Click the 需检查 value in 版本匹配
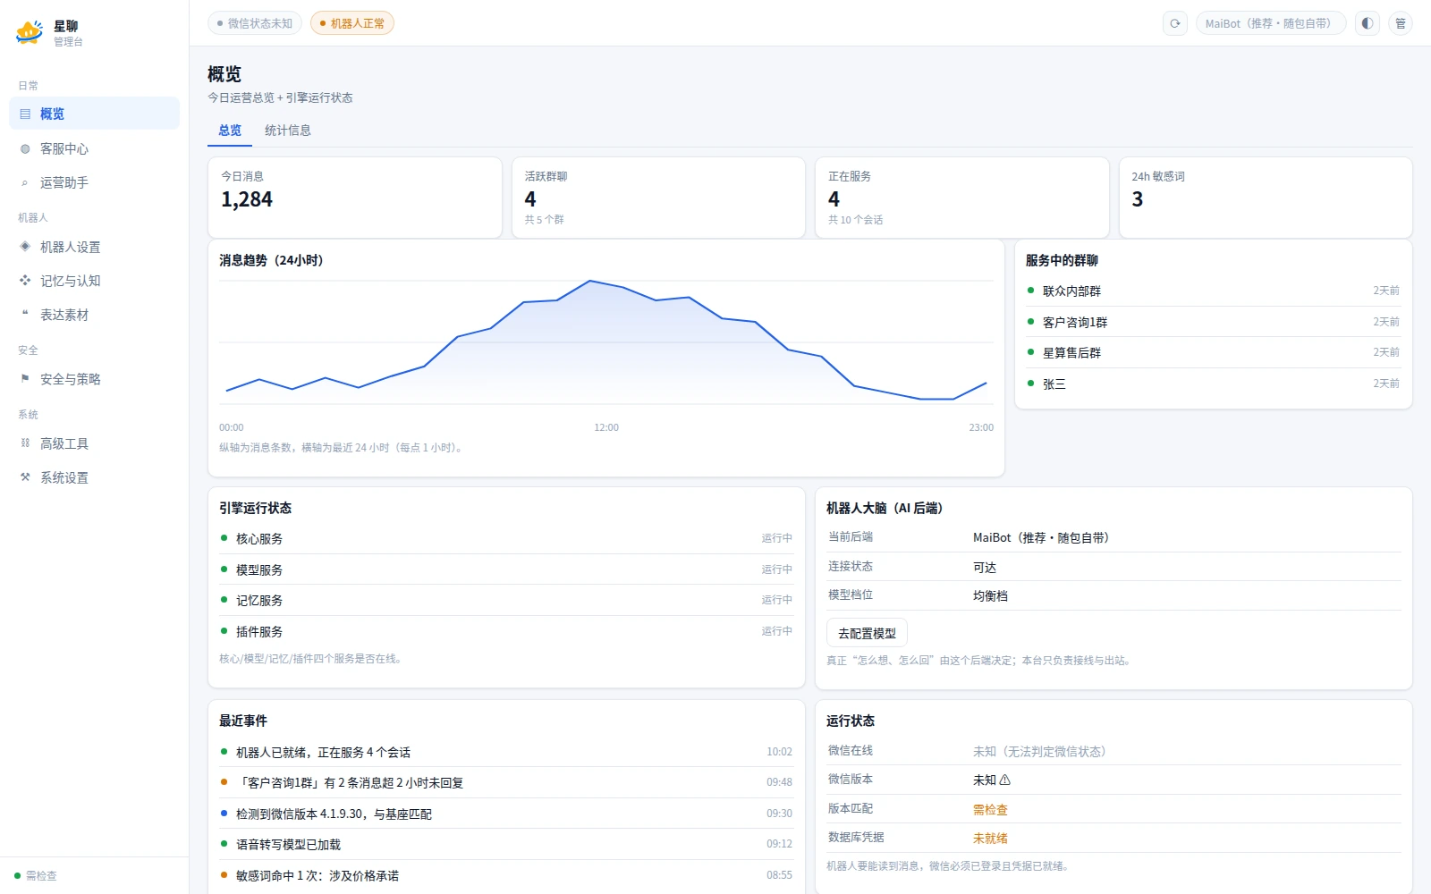 pos(990,809)
